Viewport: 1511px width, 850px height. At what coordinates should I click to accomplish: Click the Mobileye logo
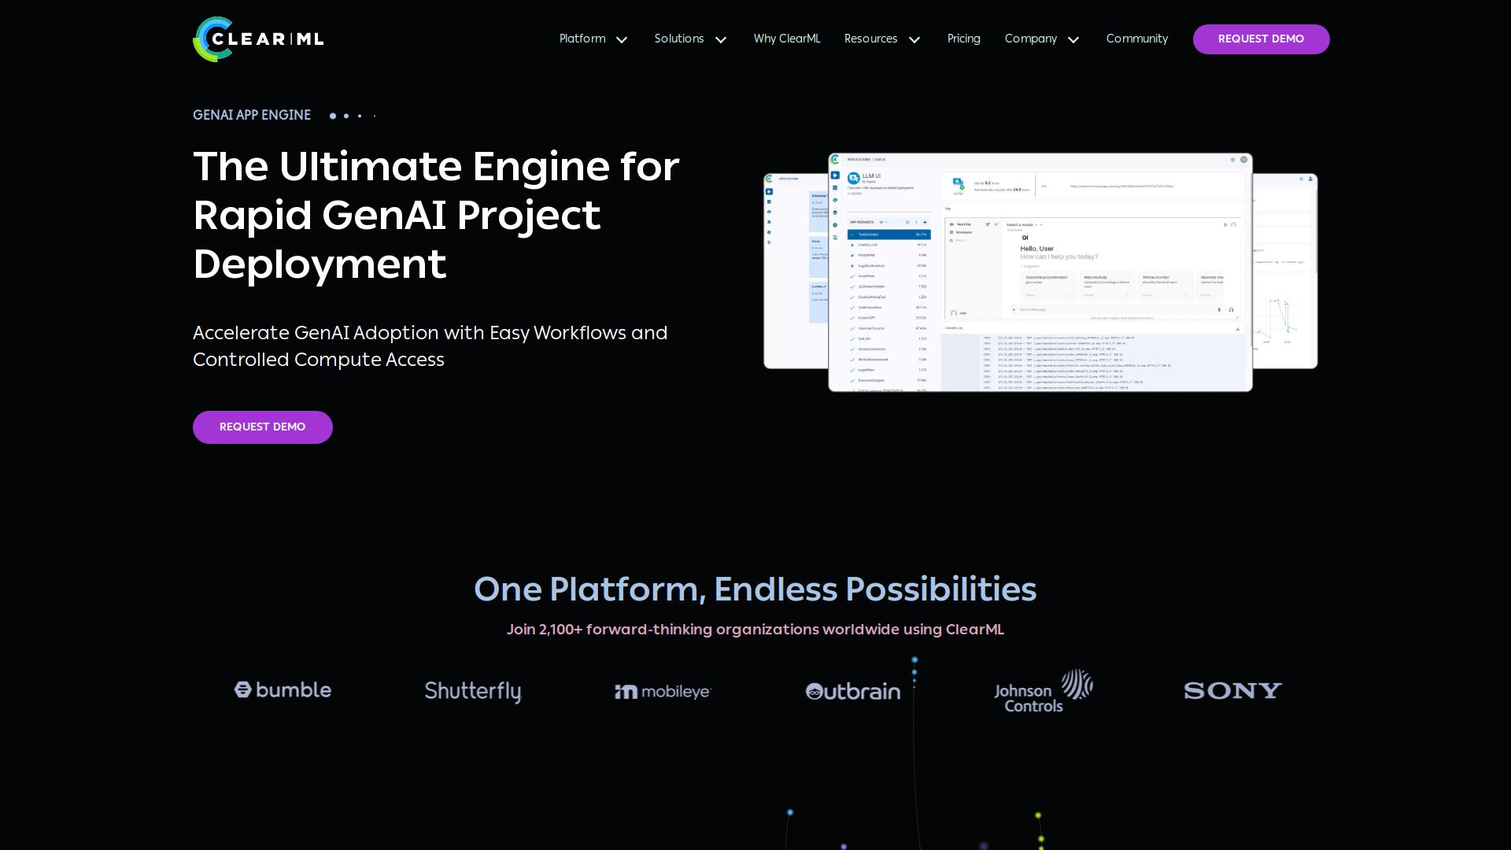tap(663, 691)
